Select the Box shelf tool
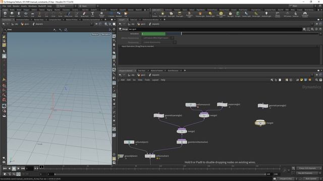 pyautogui.click(x=5, y=14)
